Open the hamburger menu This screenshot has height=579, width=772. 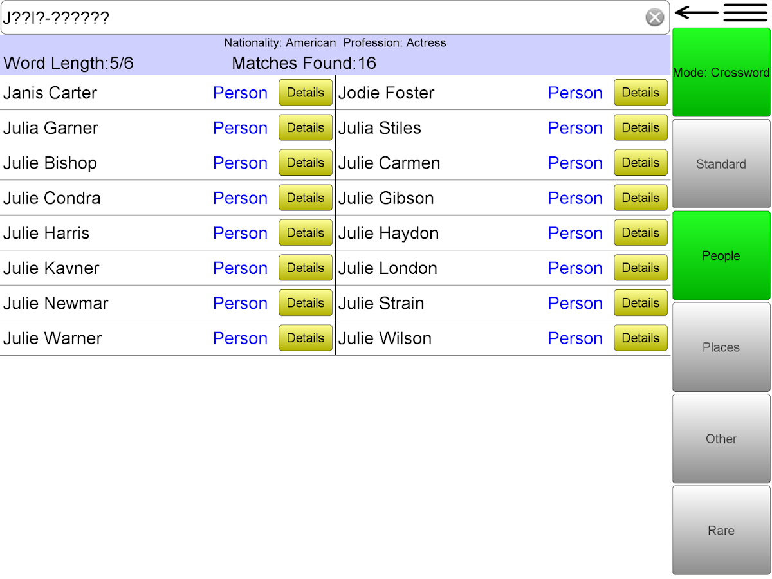(x=745, y=13)
